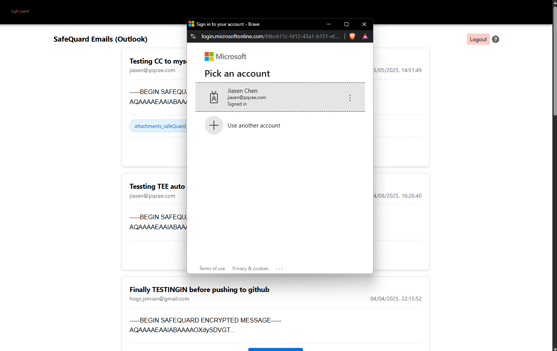Click the Brave Rewards triangle icon
557x351 pixels.
point(365,36)
